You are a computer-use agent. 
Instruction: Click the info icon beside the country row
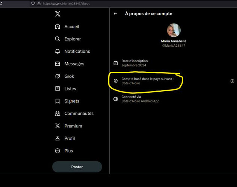232,81
